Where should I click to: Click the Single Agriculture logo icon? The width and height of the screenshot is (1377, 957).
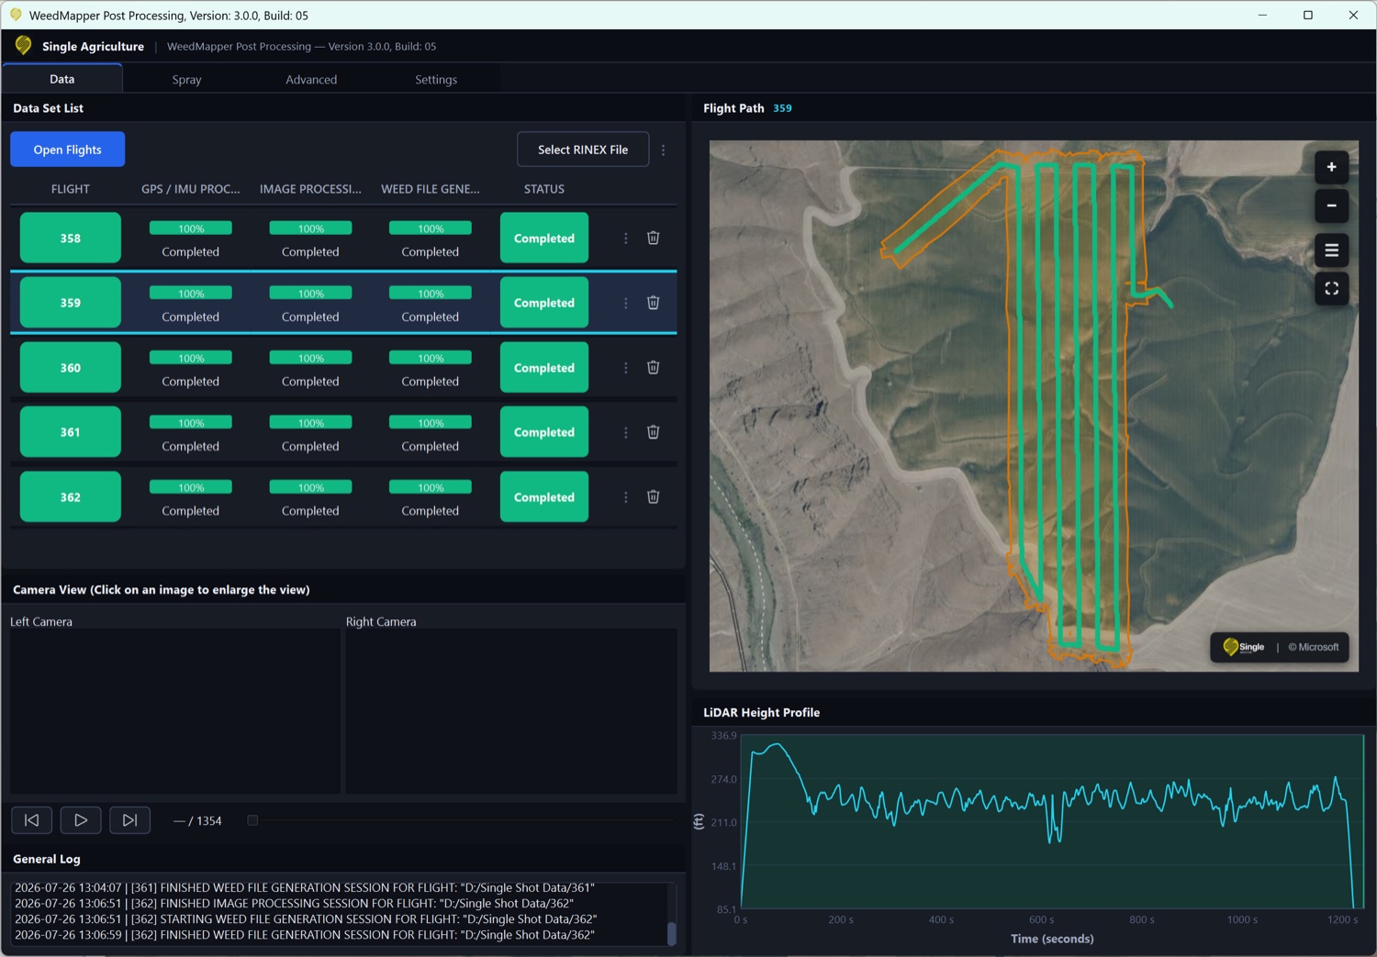click(24, 46)
